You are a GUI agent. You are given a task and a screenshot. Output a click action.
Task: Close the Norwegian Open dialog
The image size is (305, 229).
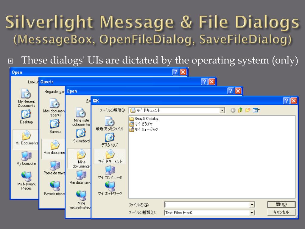238,91
